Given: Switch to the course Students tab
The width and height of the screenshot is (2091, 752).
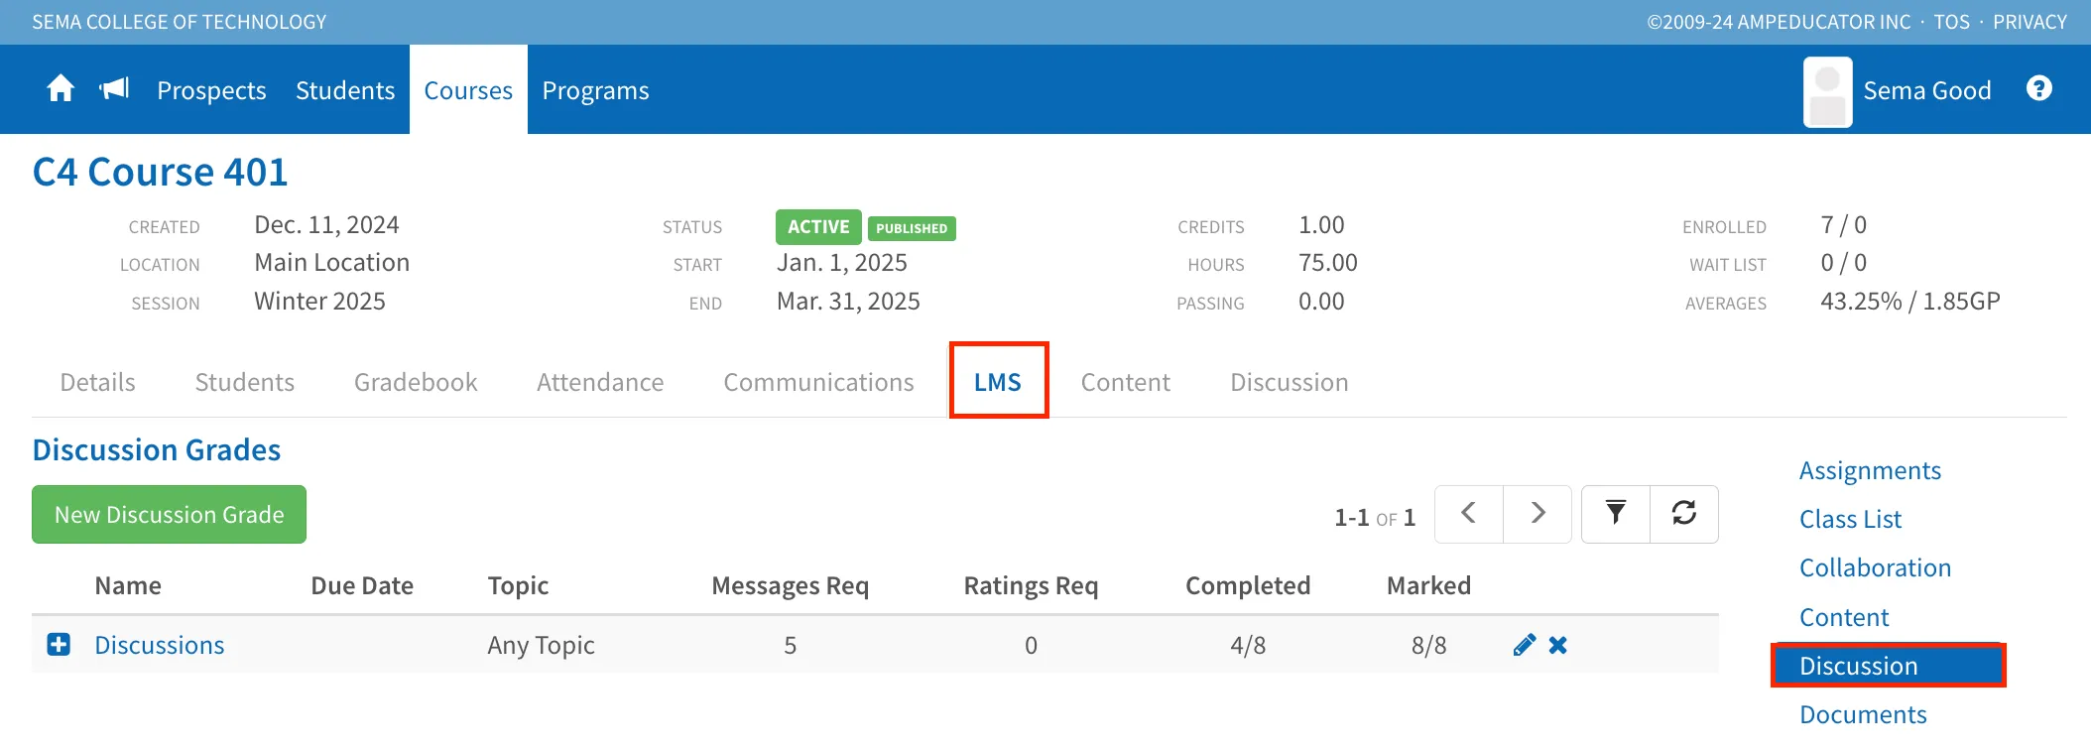Looking at the screenshot, I should point(245,382).
